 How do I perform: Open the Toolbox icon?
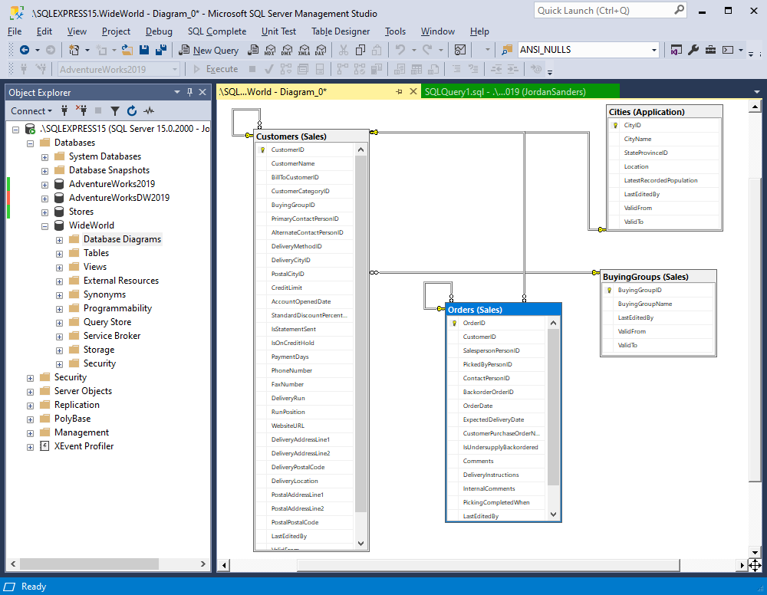pos(710,50)
